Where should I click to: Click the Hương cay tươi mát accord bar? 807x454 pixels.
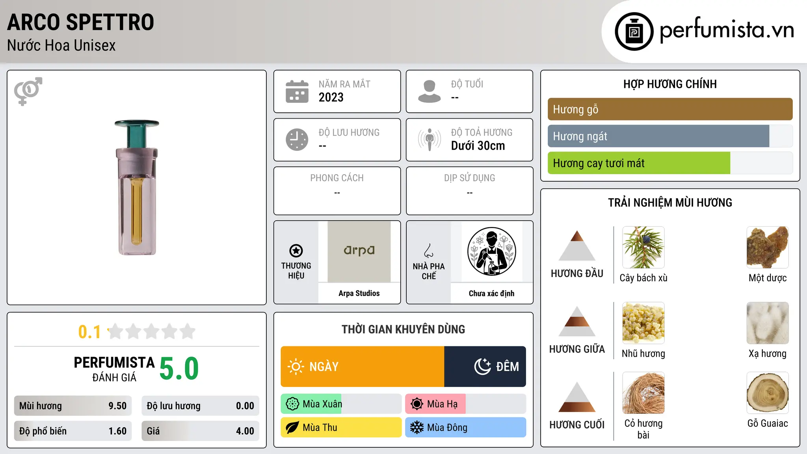670,163
